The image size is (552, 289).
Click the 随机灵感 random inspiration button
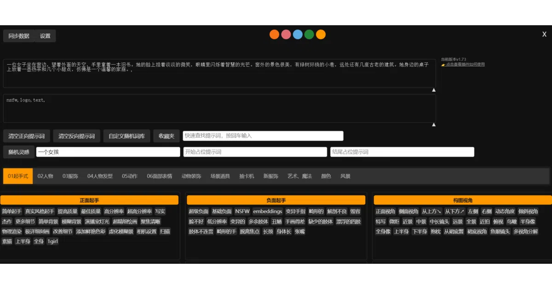tap(19, 152)
